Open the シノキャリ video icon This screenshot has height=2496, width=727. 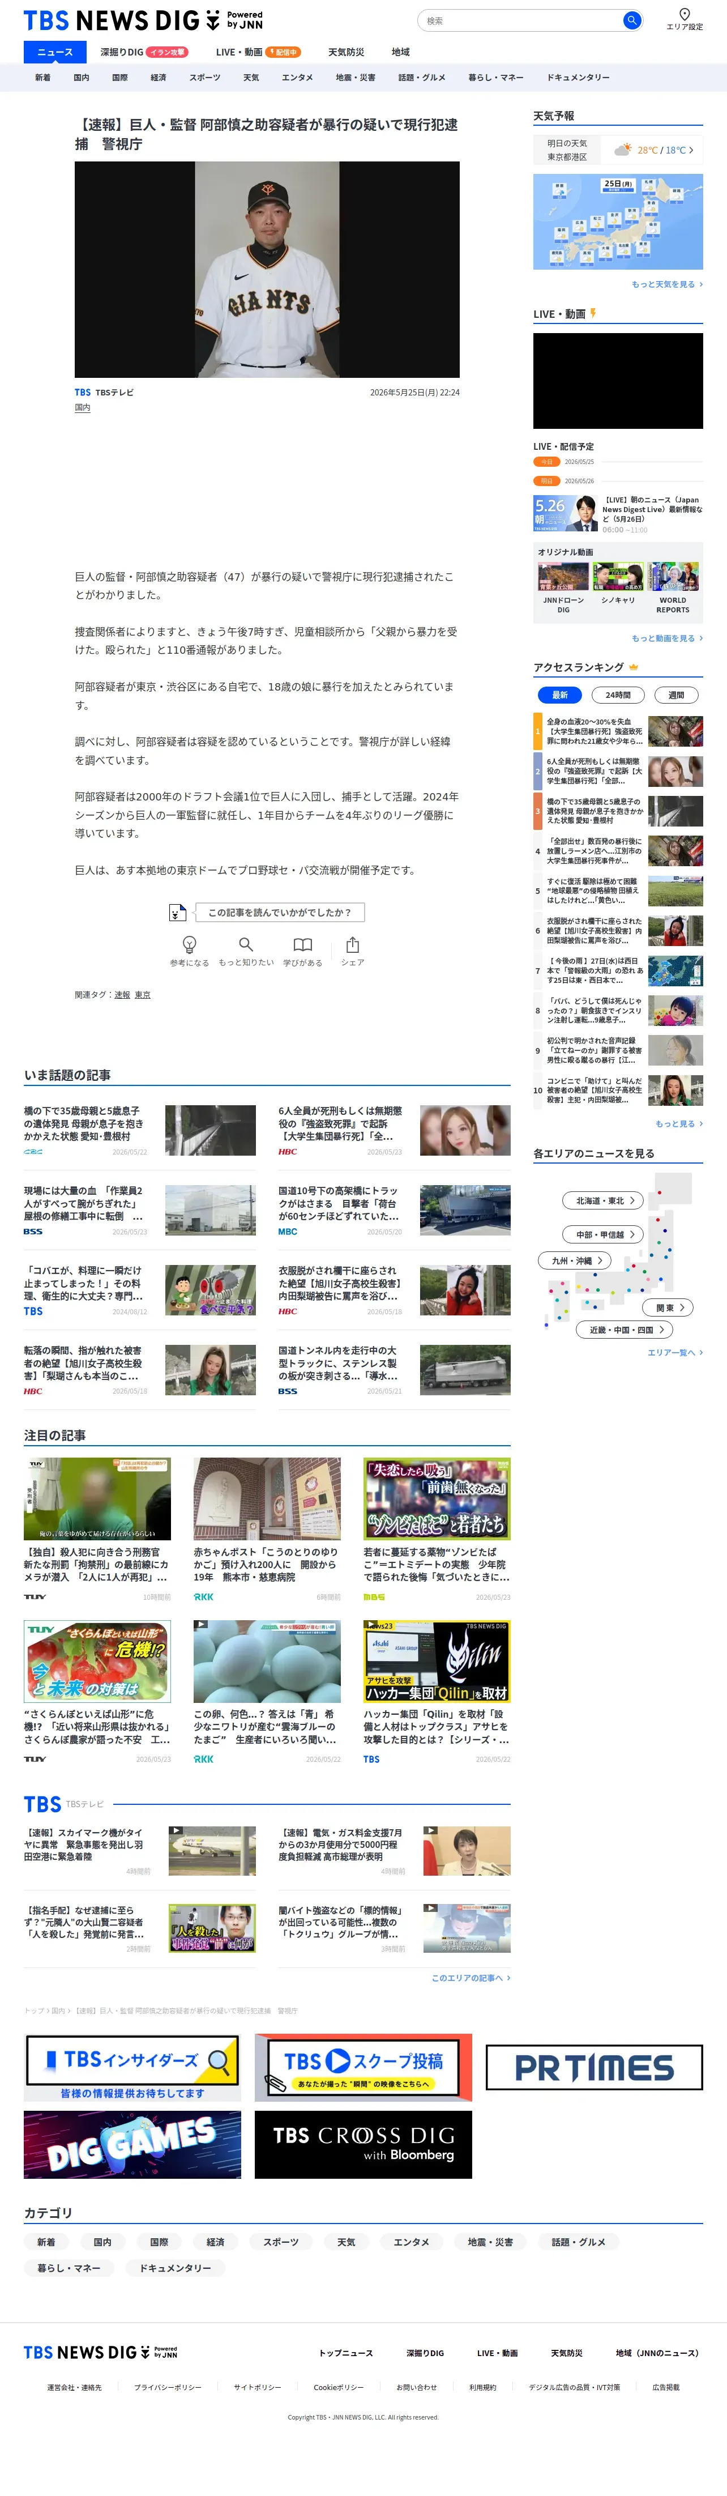(x=618, y=577)
